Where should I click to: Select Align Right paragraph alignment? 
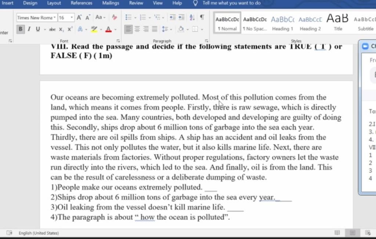click(145, 29)
